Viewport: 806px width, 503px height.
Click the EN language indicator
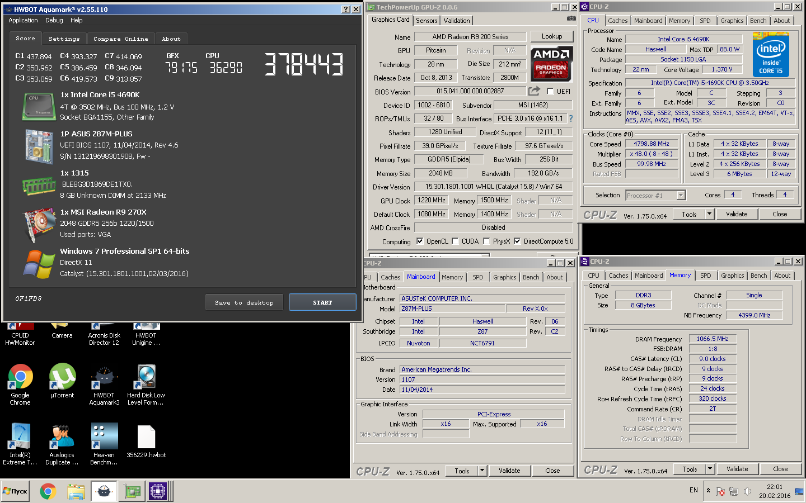click(x=693, y=490)
